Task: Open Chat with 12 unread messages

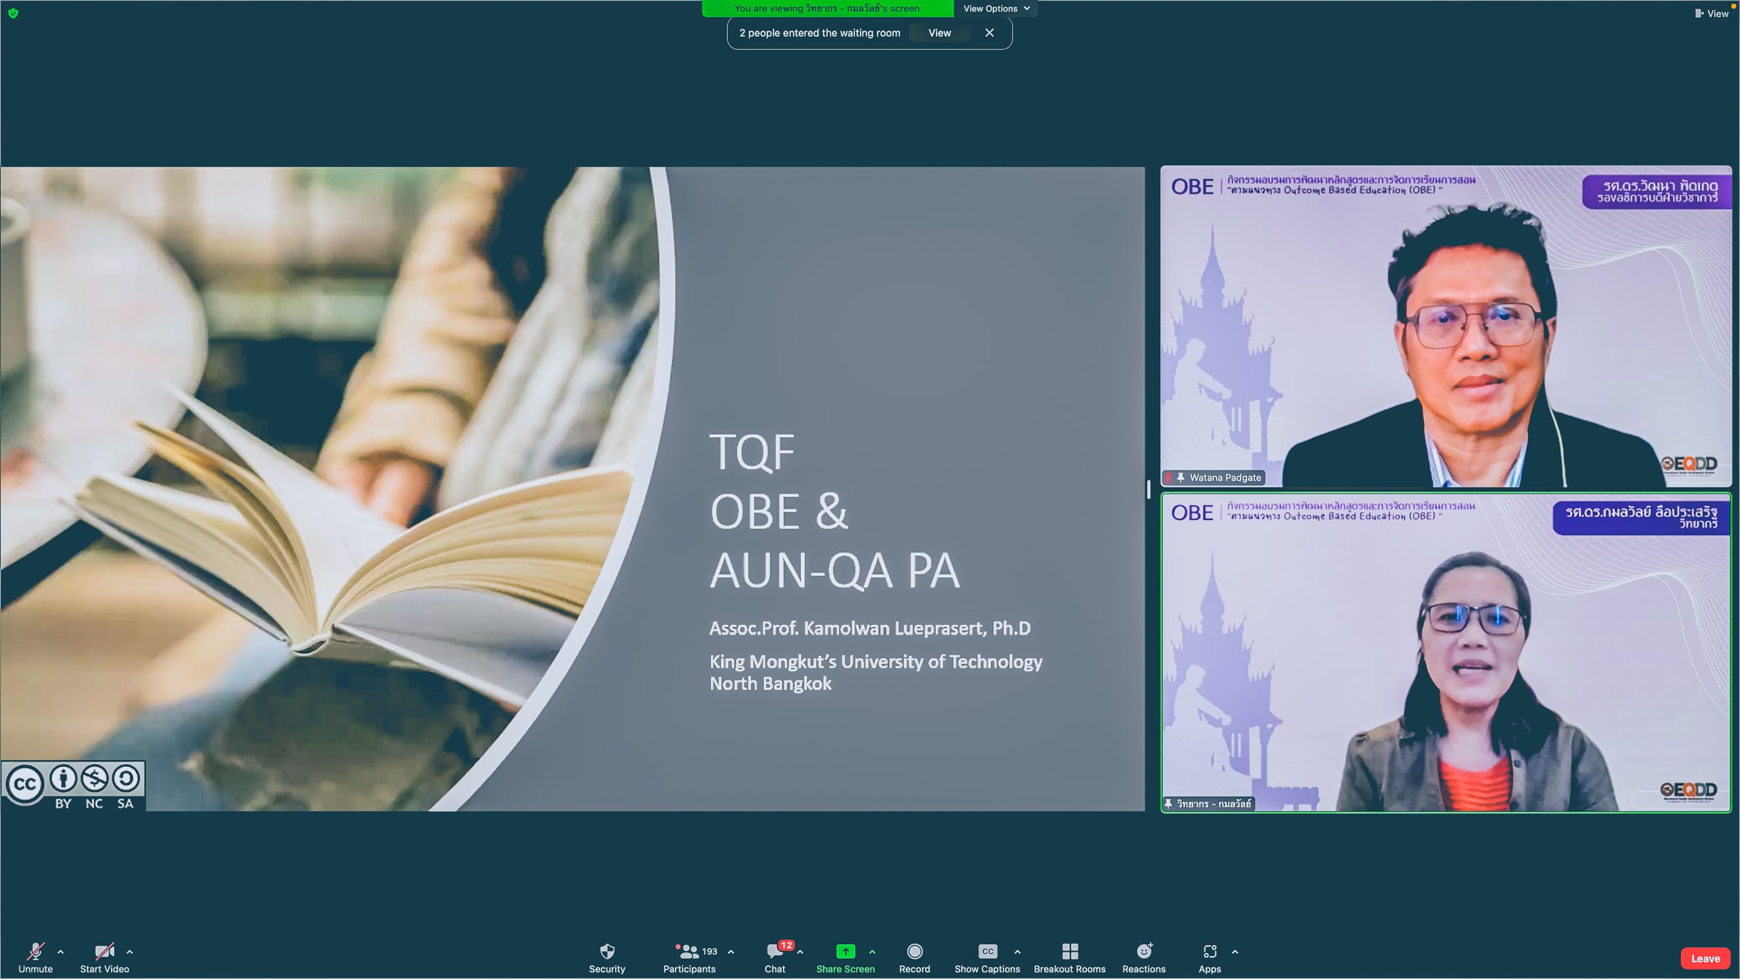Action: coord(775,958)
